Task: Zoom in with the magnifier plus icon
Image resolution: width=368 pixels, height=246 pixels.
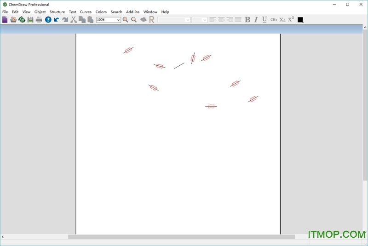Action: pyautogui.click(x=126, y=20)
